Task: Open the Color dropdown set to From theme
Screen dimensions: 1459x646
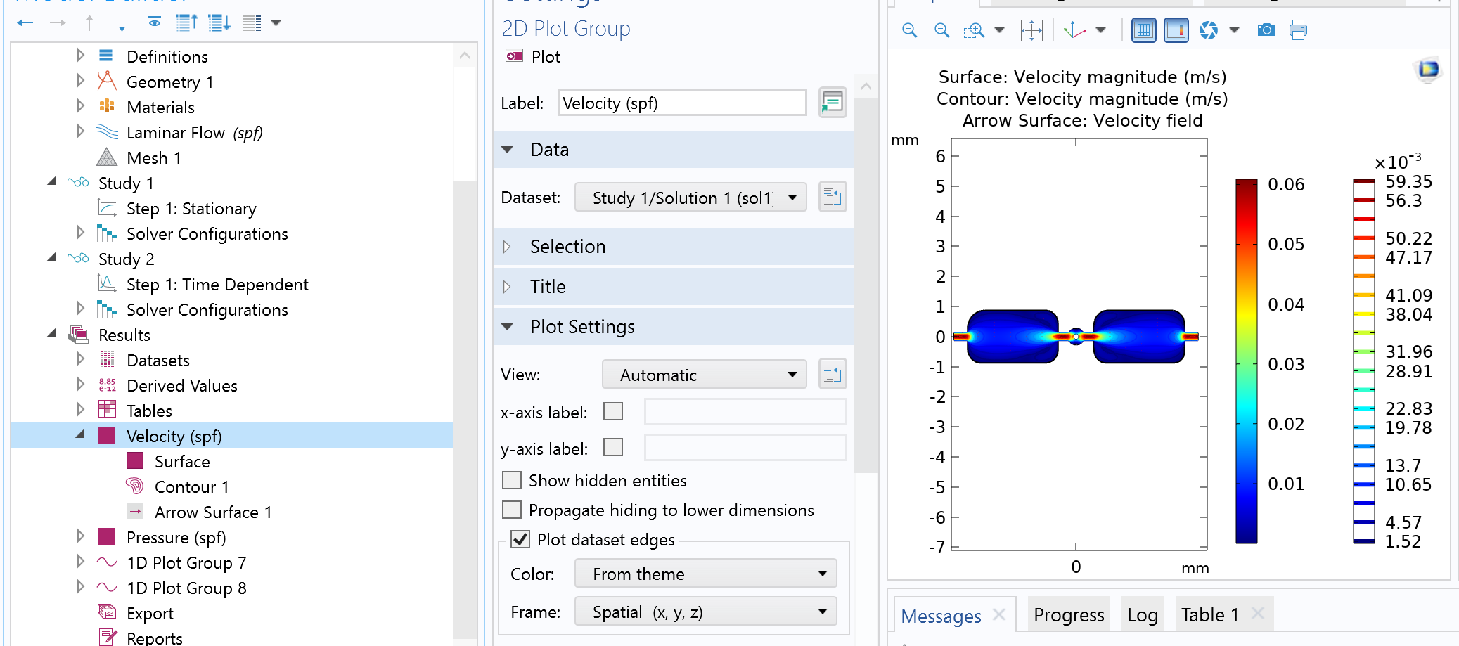Action: [705, 574]
